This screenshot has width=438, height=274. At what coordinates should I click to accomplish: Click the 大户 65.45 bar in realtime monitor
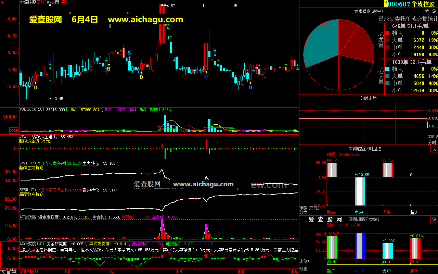pyautogui.click(x=387, y=170)
